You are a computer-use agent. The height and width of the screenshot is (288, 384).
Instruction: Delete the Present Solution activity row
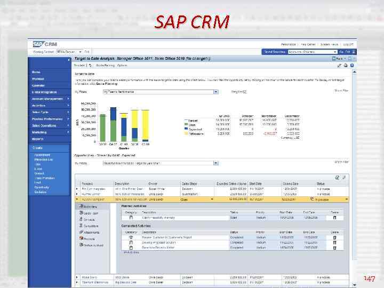334,237
